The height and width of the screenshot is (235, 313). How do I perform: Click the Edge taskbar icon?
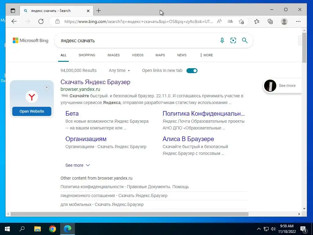pos(68,229)
